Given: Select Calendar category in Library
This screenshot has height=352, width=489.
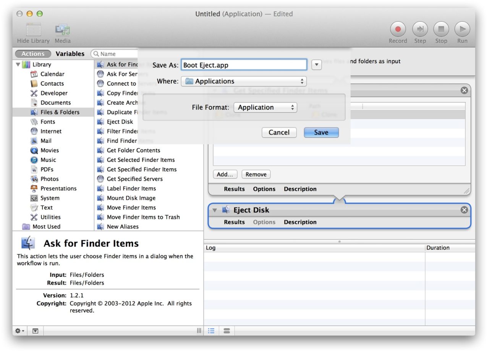Looking at the screenshot, I should [52, 74].
